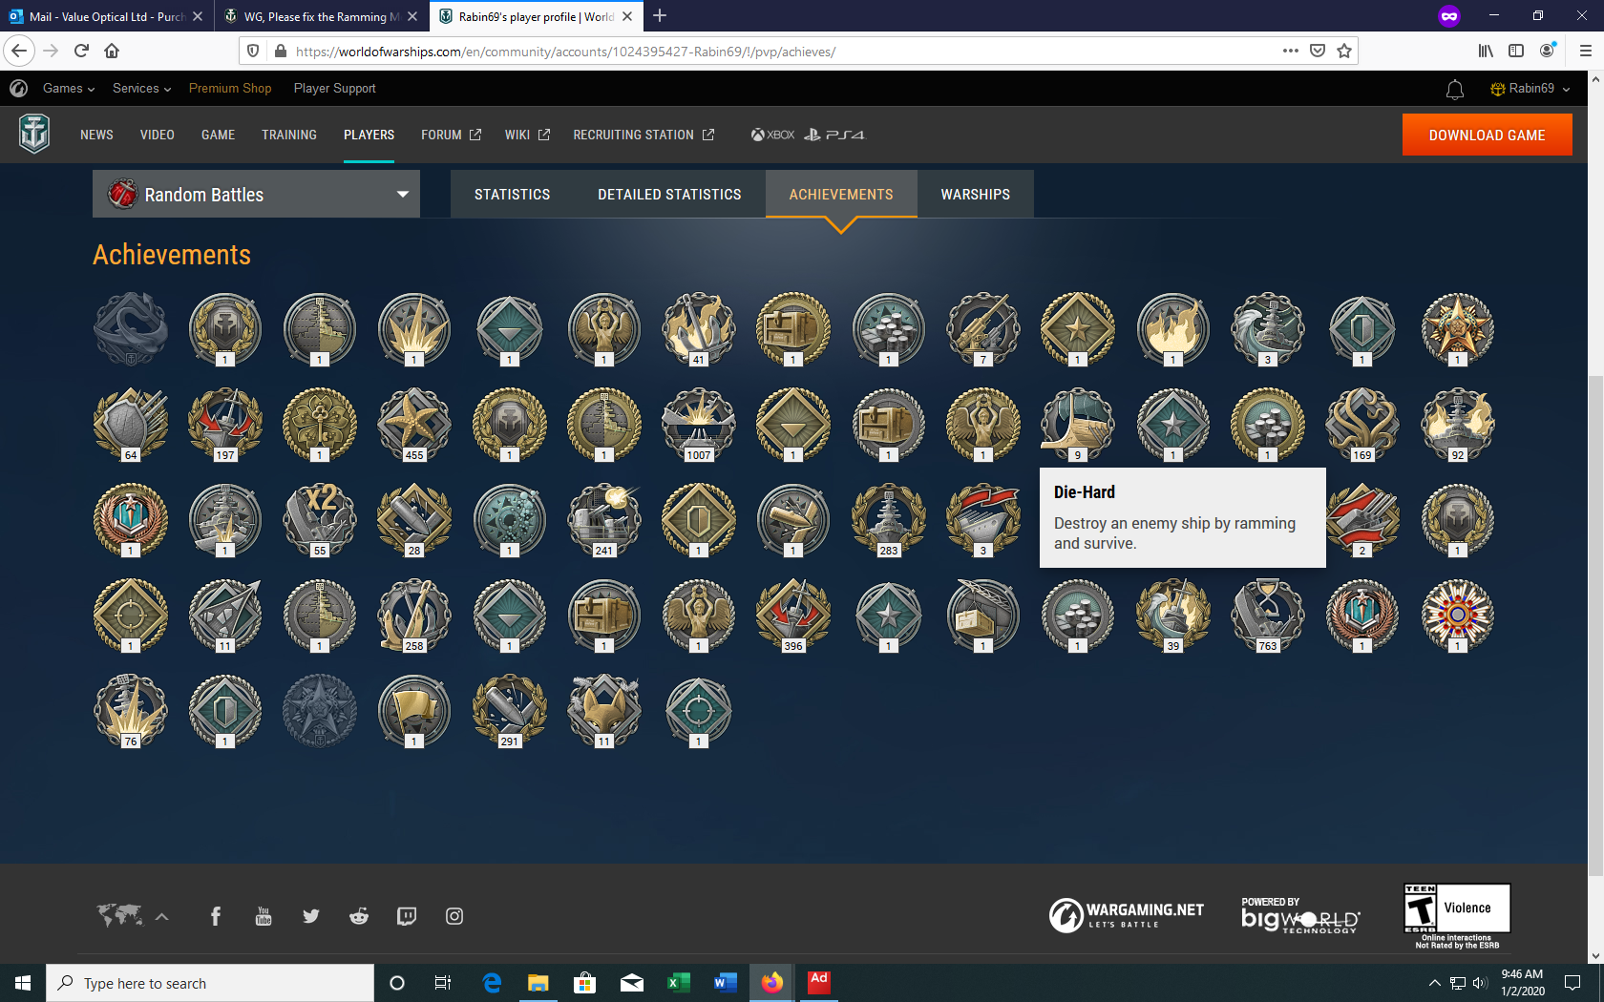The width and height of the screenshot is (1604, 1002).
Task: Bookmark this page with star icon
Action: (x=1344, y=52)
